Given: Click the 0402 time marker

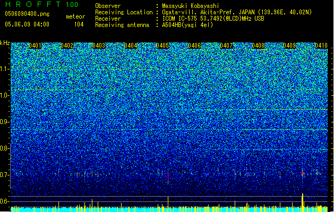Looking at the screenshot, I should click(67, 46).
